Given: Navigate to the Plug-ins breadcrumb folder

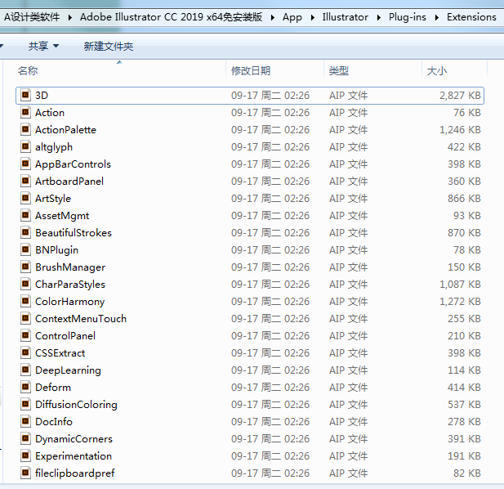Looking at the screenshot, I should [x=408, y=16].
